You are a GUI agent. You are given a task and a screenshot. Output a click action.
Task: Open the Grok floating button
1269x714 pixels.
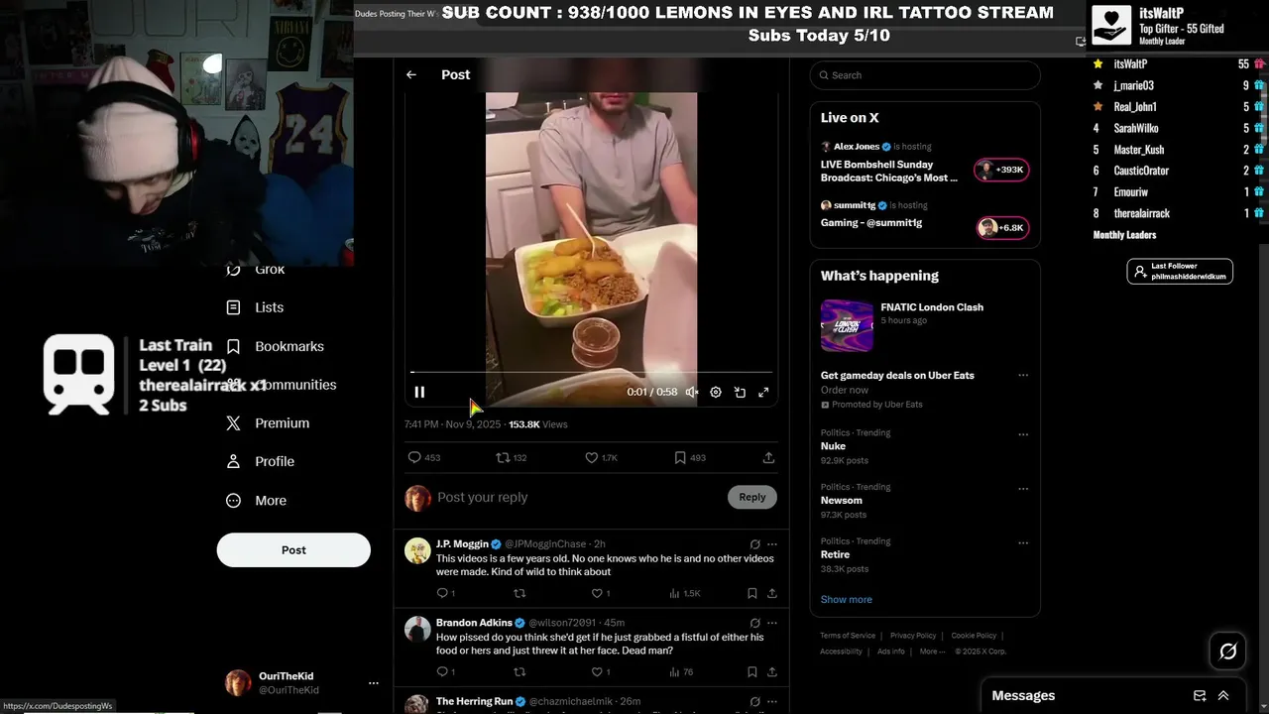click(1228, 652)
